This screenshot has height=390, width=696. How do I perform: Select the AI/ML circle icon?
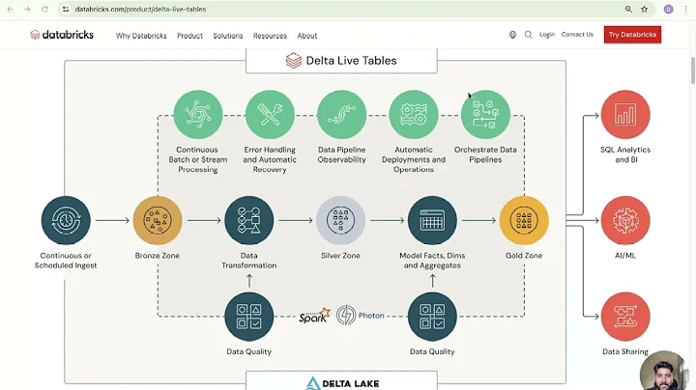click(625, 220)
